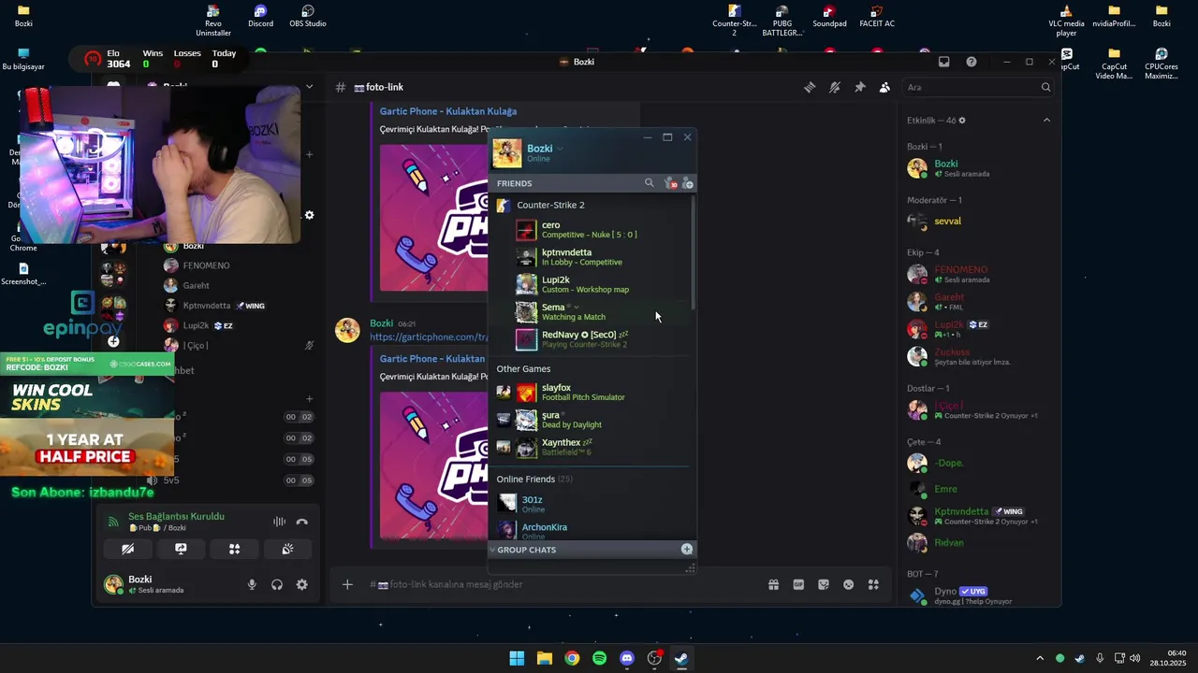1198x673 pixels.
Task: Open Discord threads icon in channel header
Action: pyautogui.click(x=810, y=87)
